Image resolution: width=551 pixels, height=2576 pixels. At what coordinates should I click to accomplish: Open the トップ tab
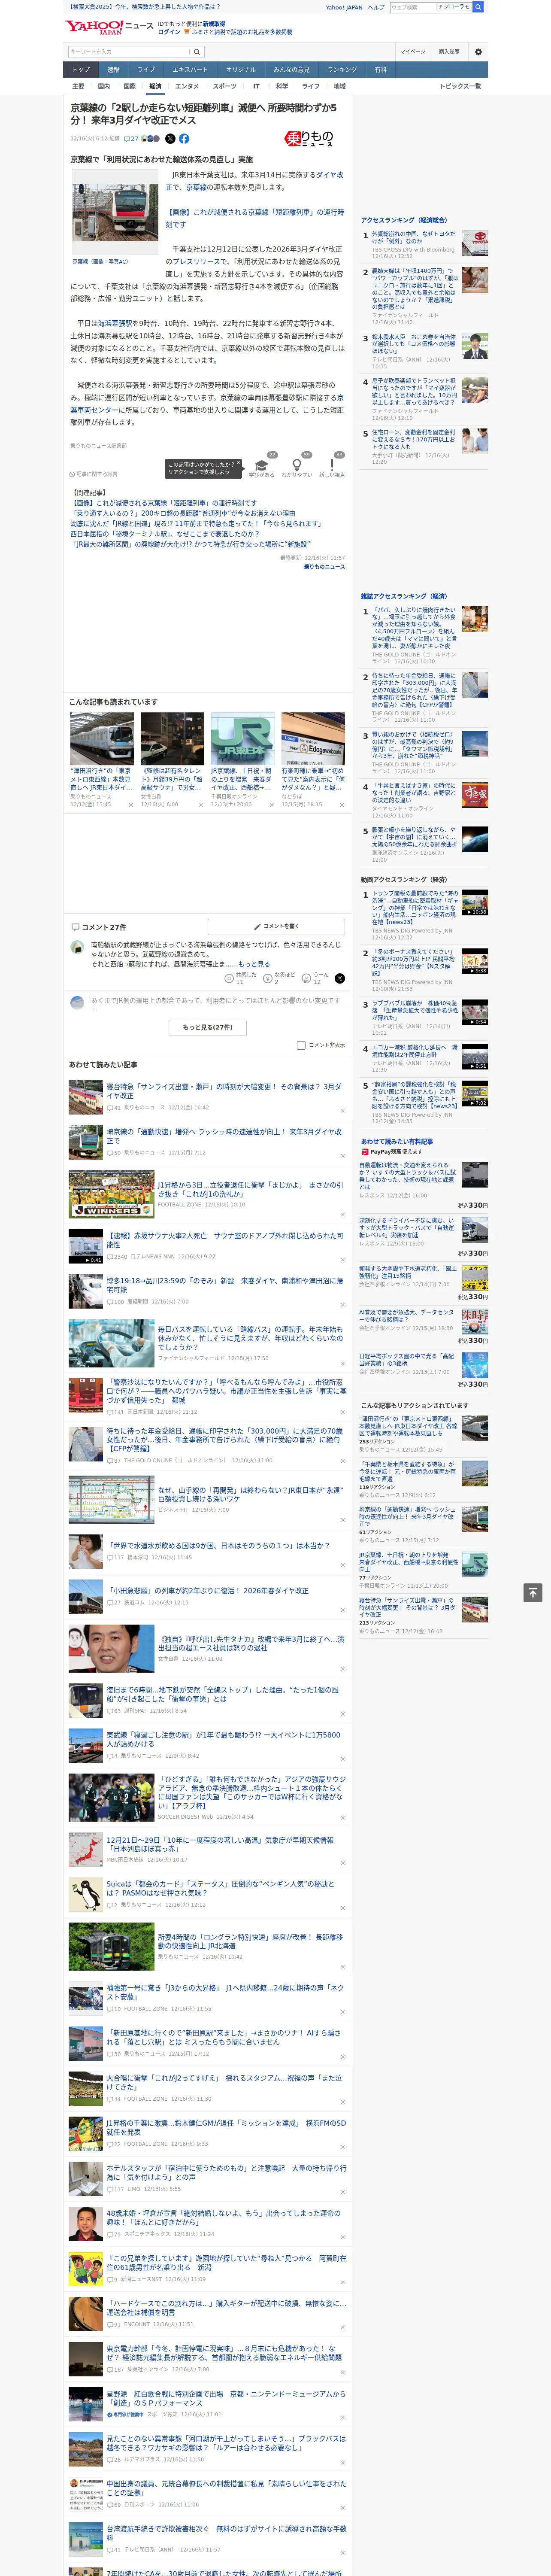[81, 70]
